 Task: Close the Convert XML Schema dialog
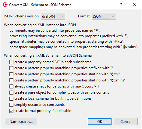pos(135,5)
